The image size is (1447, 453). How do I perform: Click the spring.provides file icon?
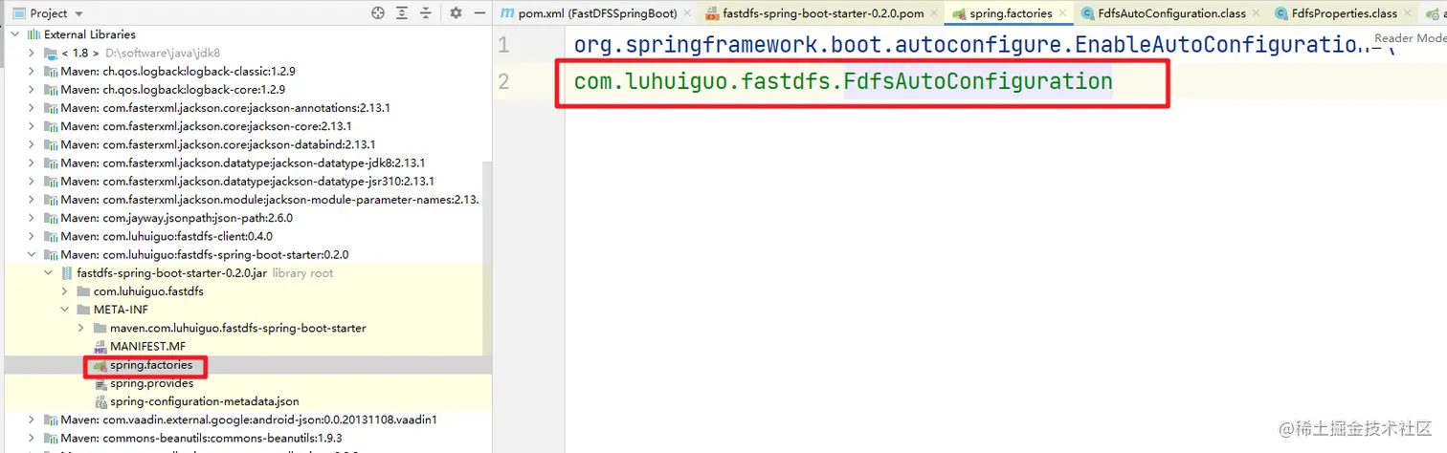pos(100,383)
